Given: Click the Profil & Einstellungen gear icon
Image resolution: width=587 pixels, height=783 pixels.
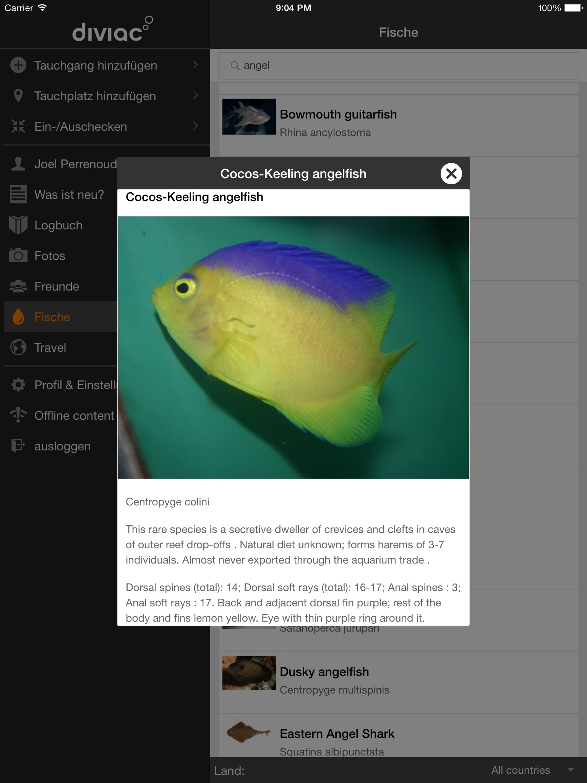Looking at the screenshot, I should tap(18, 385).
